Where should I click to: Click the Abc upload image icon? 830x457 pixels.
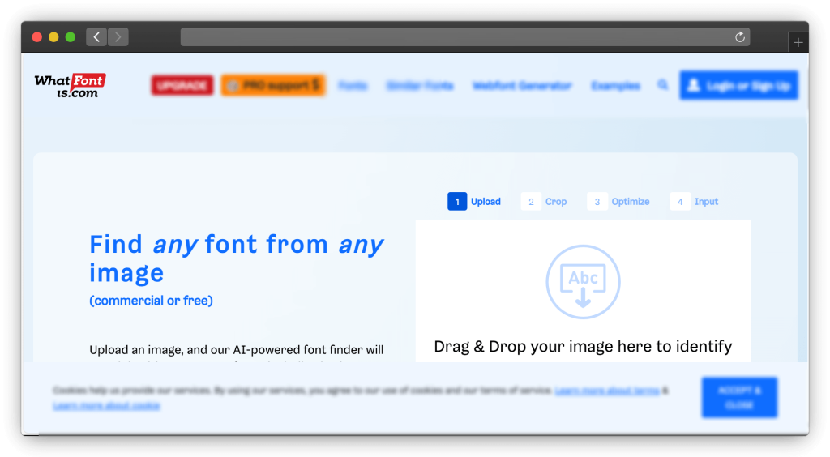pos(583,282)
